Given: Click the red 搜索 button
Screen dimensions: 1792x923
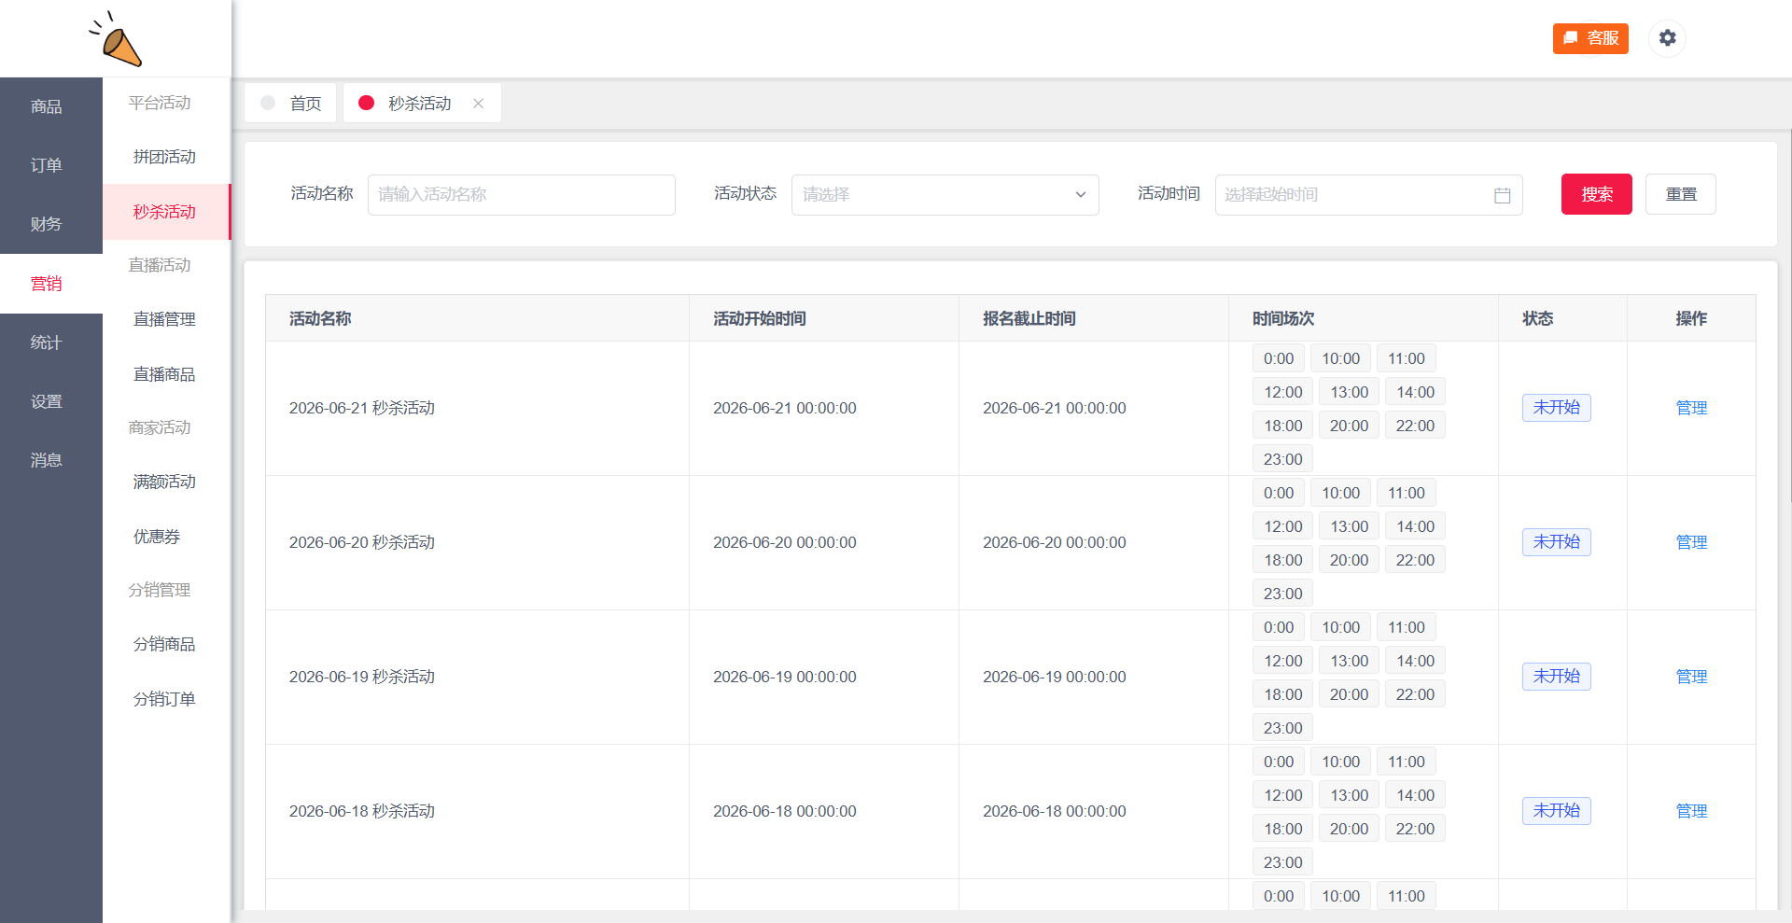Looking at the screenshot, I should point(1596,194).
